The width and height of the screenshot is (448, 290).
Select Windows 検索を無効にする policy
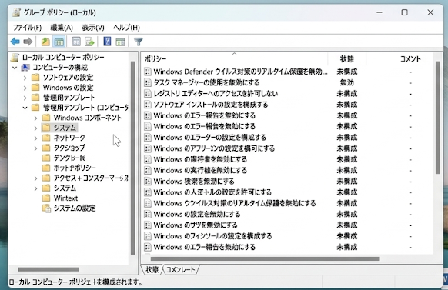pos(287,182)
